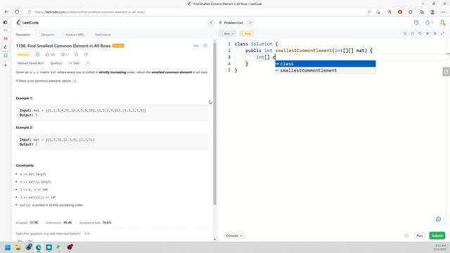Open browser profile icon
The height and width of the screenshot is (253, 450).
pyautogui.click(x=432, y=12)
